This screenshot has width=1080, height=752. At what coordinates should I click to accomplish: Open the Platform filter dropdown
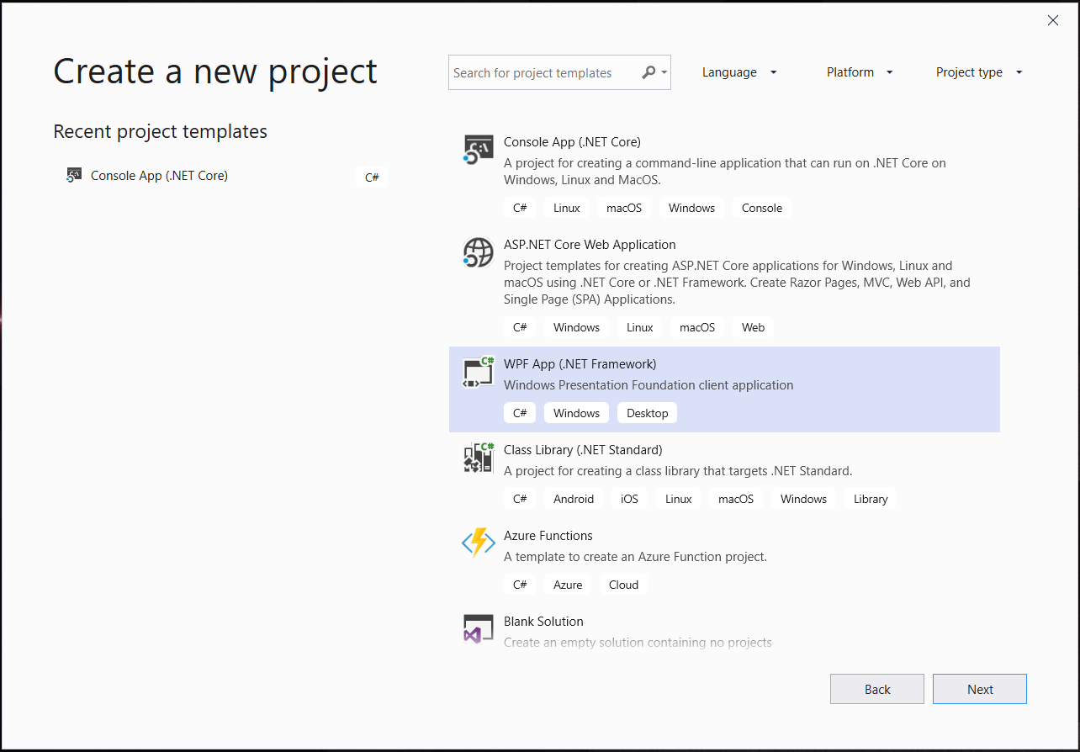[x=860, y=72]
